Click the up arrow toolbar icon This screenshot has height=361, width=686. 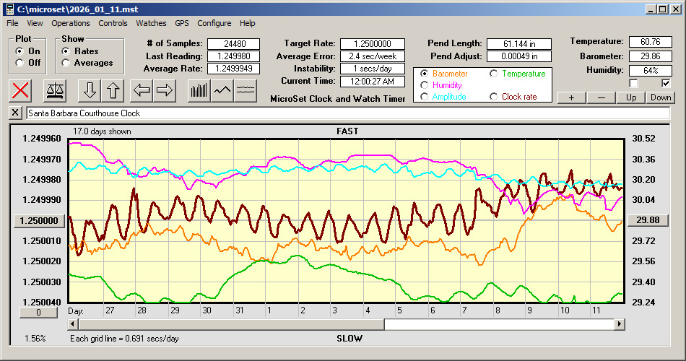113,90
